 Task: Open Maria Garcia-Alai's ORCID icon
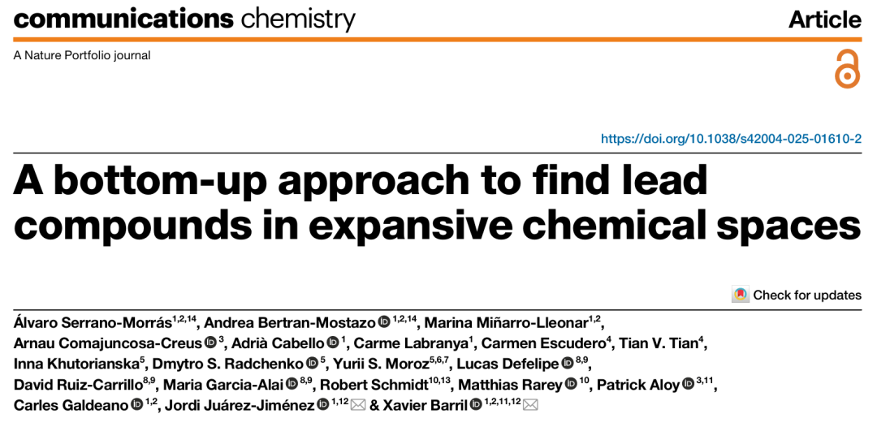pyautogui.click(x=292, y=385)
